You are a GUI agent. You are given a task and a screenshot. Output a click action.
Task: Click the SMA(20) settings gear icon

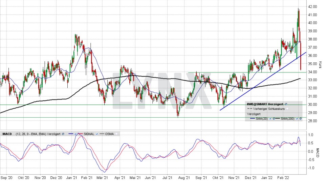tap(274, 119)
